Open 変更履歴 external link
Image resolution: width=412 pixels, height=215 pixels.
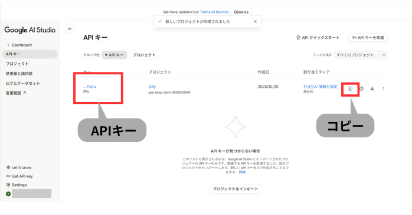(x=16, y=93)
